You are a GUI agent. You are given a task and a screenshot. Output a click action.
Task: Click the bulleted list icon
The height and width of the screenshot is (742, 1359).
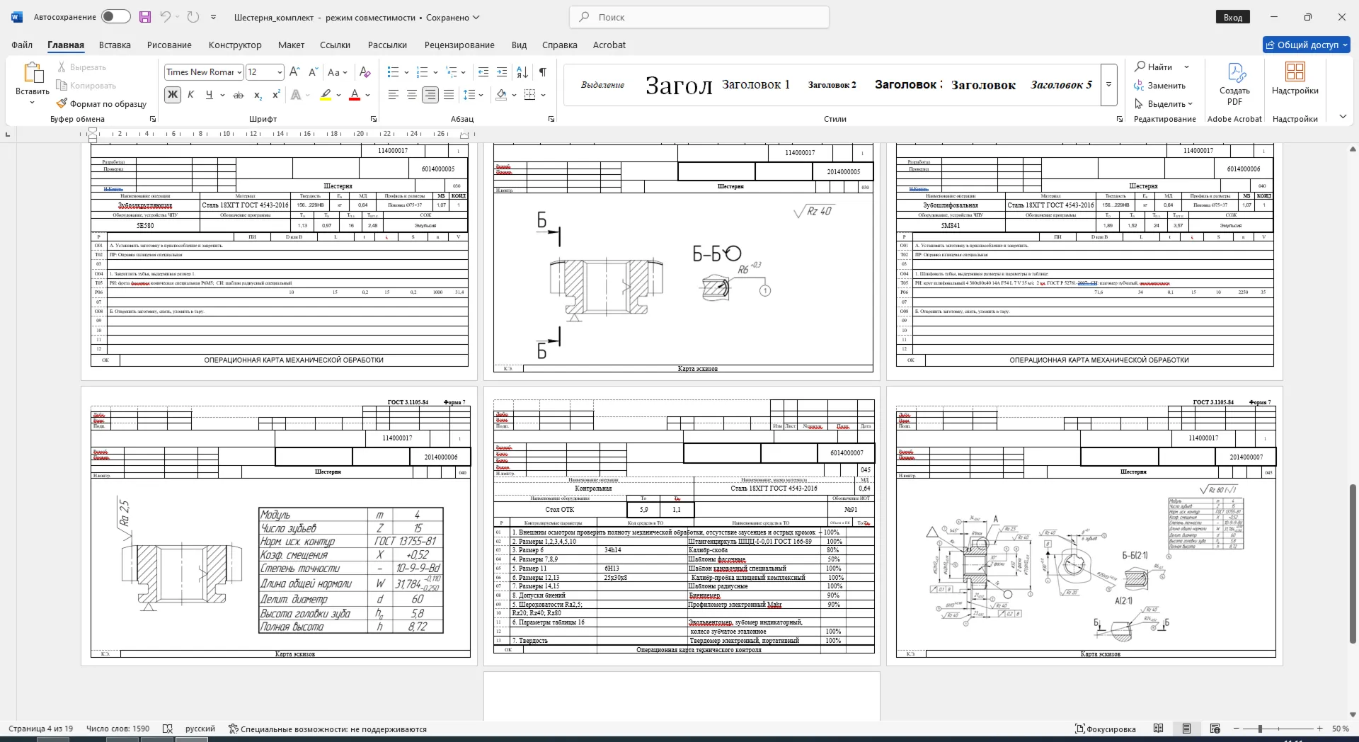click(x=394, y=72)
